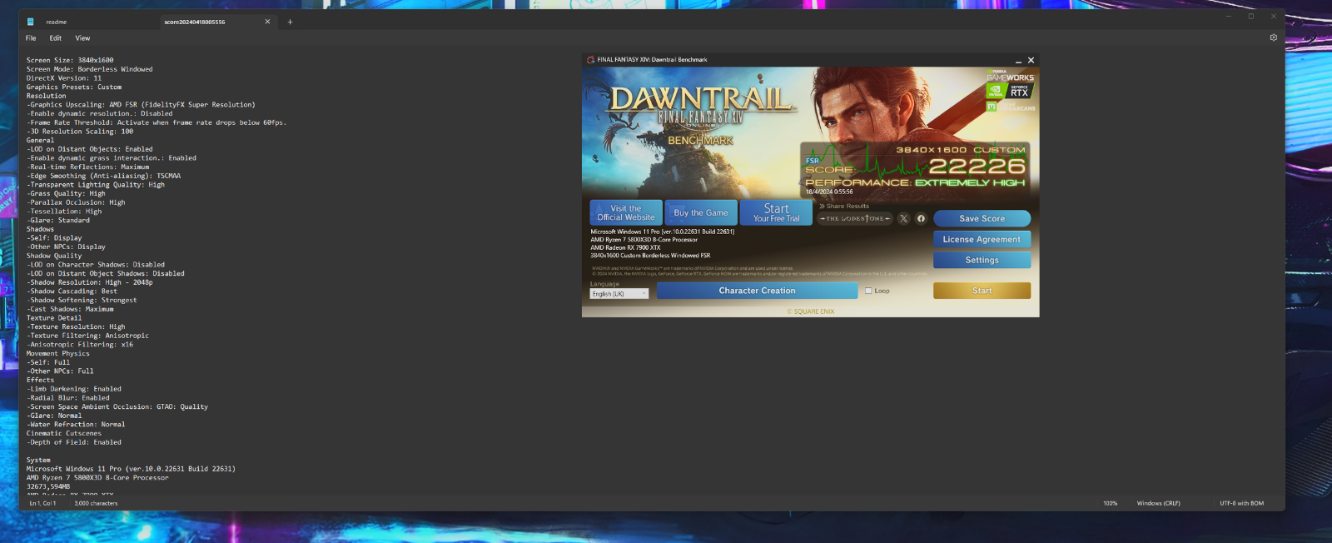Click the Depth of Field: Enabled line
This screenshot has width=1332, height=543.
click(x=73, y=442)
